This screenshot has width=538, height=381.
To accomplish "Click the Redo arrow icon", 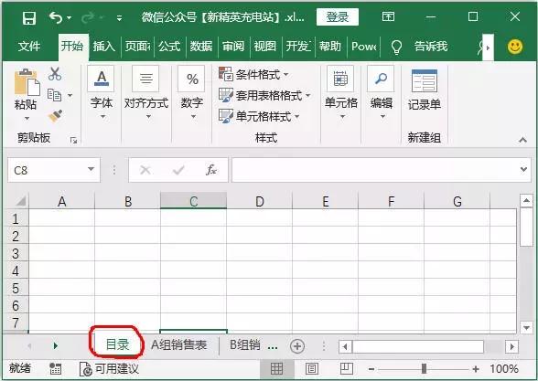I will pos(88,17).
